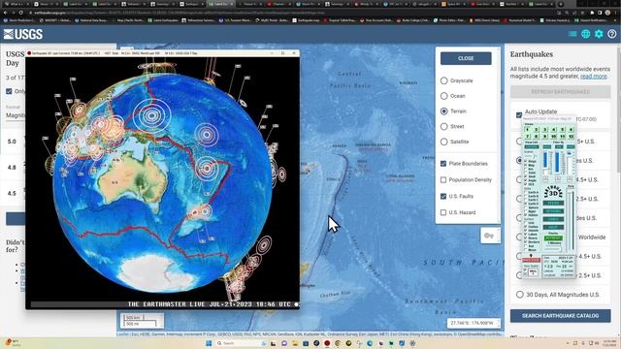Select the magnitude 5.0 earthquake list entry

click(x=13, y=142)
